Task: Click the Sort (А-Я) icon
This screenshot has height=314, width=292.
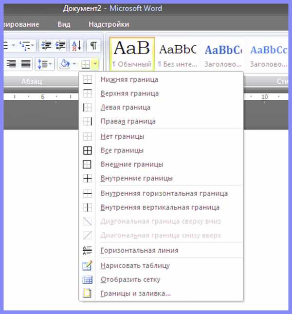Action: pyautogui.click(x=76, y=46)
